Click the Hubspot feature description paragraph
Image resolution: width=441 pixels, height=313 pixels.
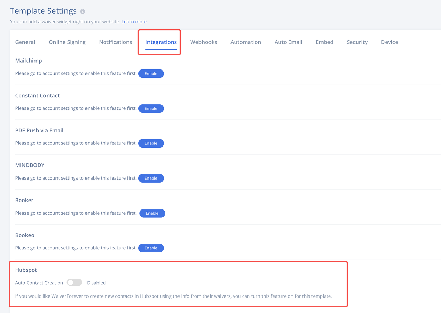point(173,296)
